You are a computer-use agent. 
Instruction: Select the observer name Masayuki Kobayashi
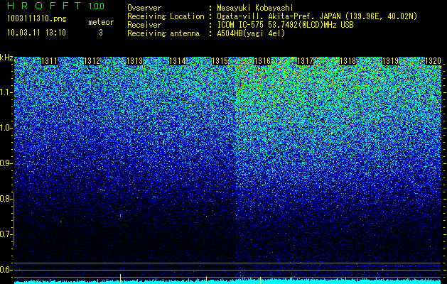(x=255, y=8)
